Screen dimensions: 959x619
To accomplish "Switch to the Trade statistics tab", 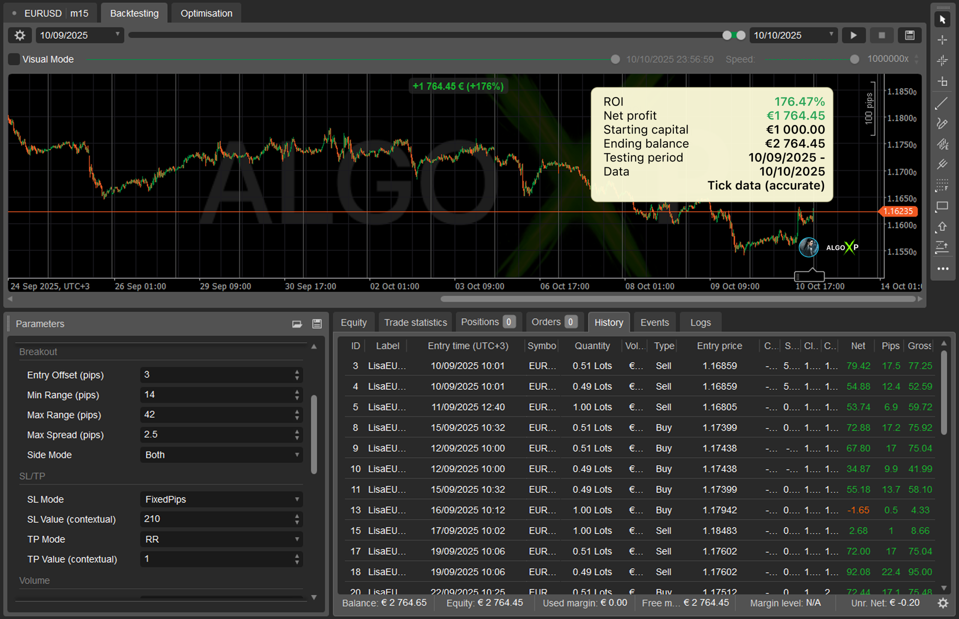I will pyautogui.click(x=415, y=322).
